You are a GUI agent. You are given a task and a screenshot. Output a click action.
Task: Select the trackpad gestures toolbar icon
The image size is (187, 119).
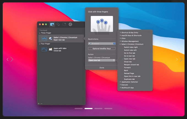pos(52,25)
